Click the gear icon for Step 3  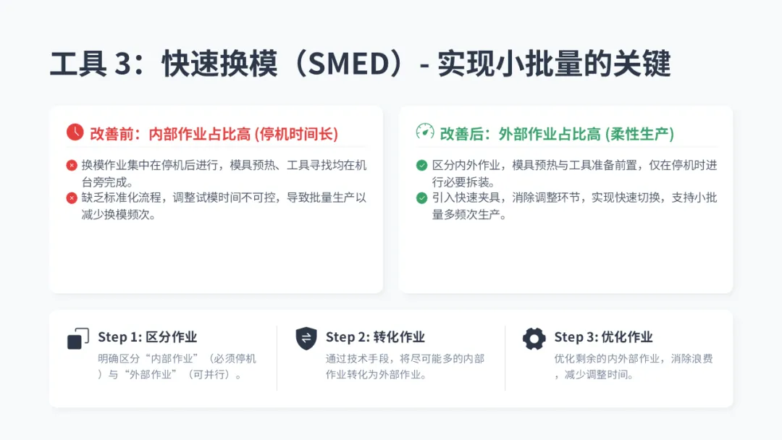534,339
